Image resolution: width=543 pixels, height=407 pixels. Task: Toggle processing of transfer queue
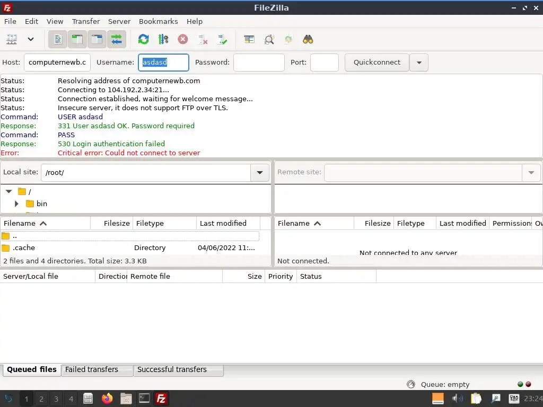[x=163, y=39]
